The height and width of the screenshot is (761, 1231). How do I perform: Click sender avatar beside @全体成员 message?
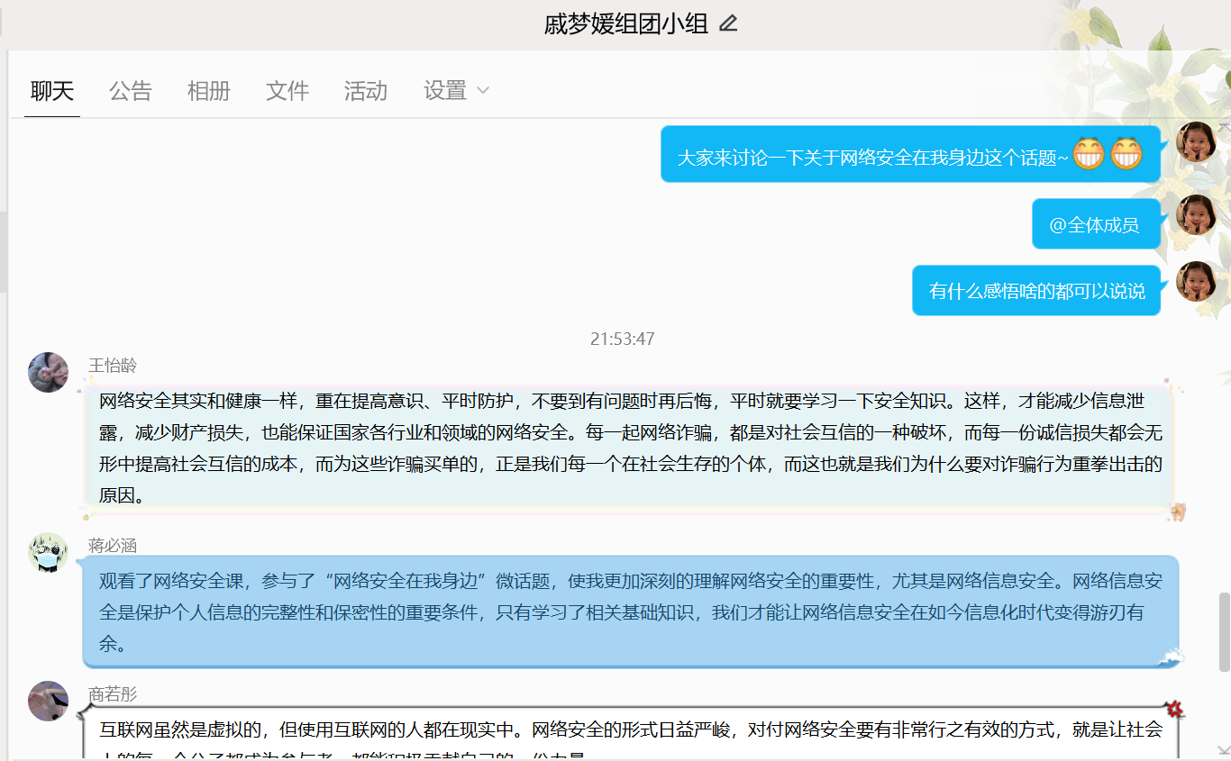click(x=1196, y=215)
